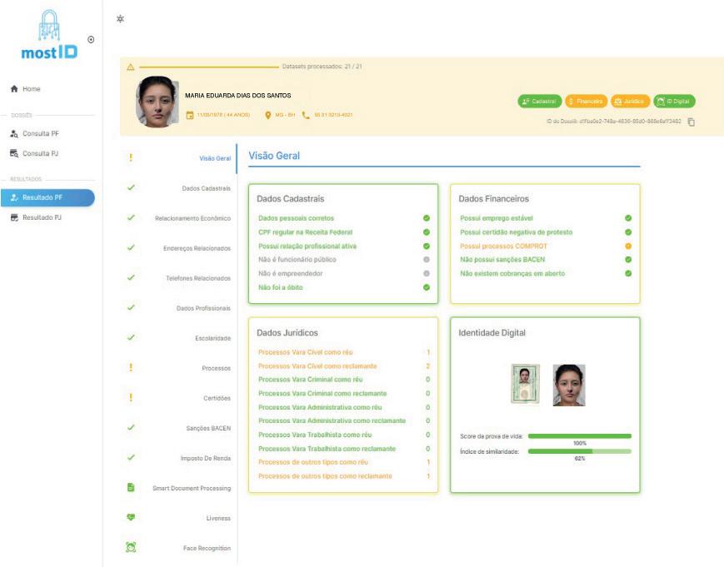Select the Visão Geral tab
This screenshot has width=724, height=567.
coord(215,159)
